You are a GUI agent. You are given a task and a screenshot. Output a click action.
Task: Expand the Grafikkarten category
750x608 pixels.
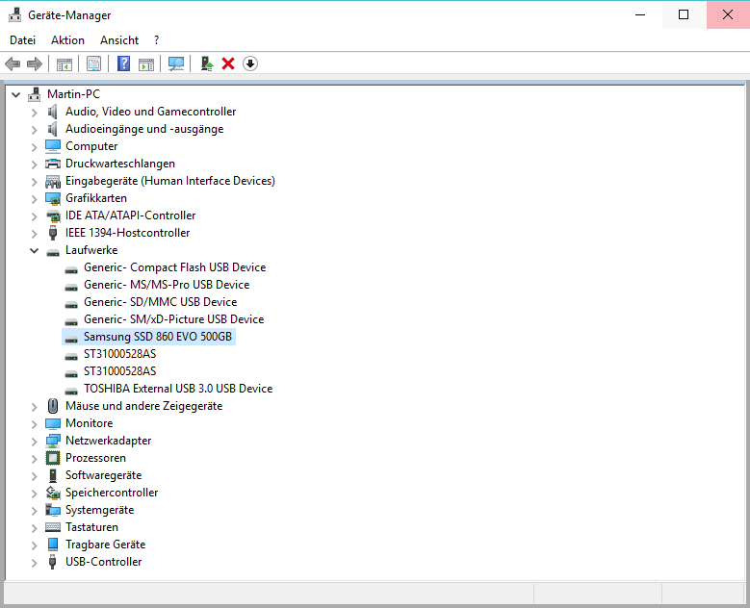(34, 199)
